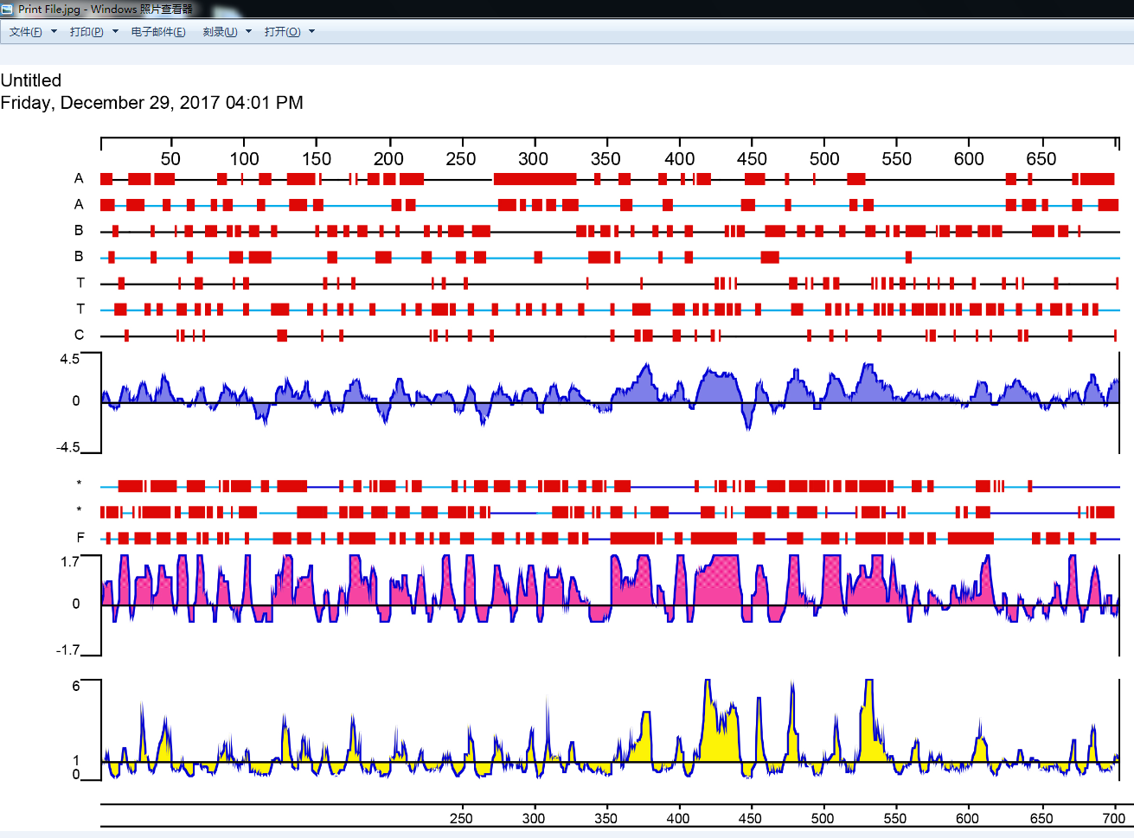The width and height of the screenshot is (1134, 838).
Task: Click the 'Untitled' heading text
Action: (x=31, y=80)
